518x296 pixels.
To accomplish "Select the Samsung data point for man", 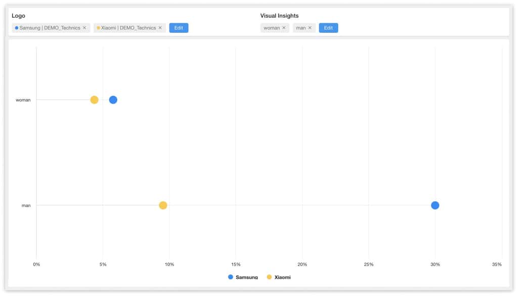I will coord(435,205).
